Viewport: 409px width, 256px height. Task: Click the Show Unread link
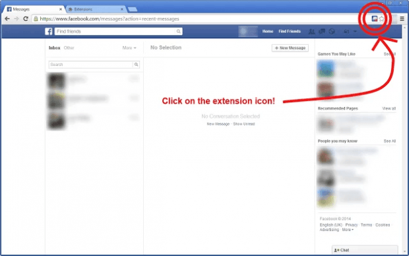click(244, 124)
